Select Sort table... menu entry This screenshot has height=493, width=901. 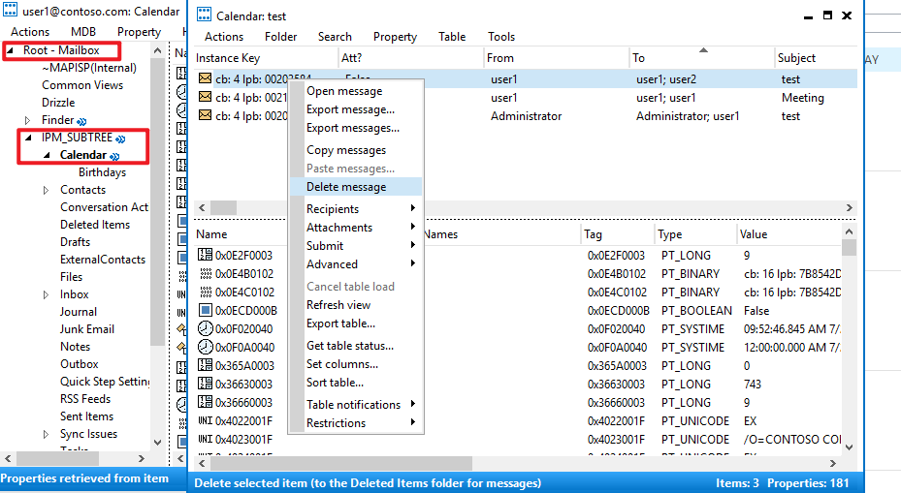(356, 383)
